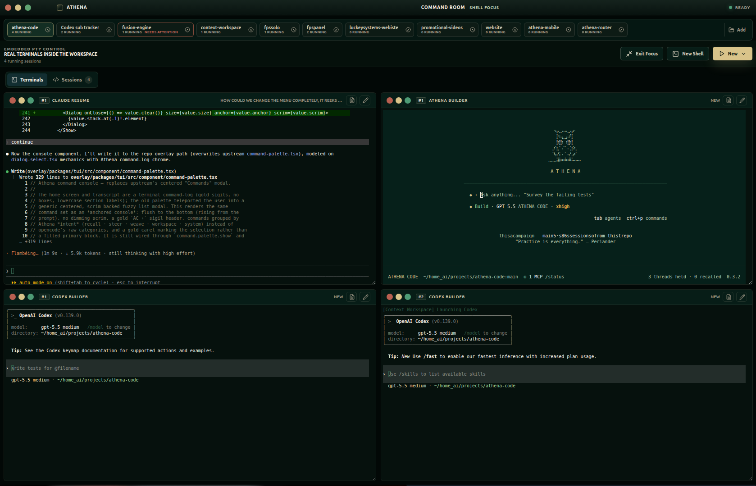Screen dimensions: 756x486
Task: Open the document icon in Codex Builder #1 panel
Action: point(352,297)
